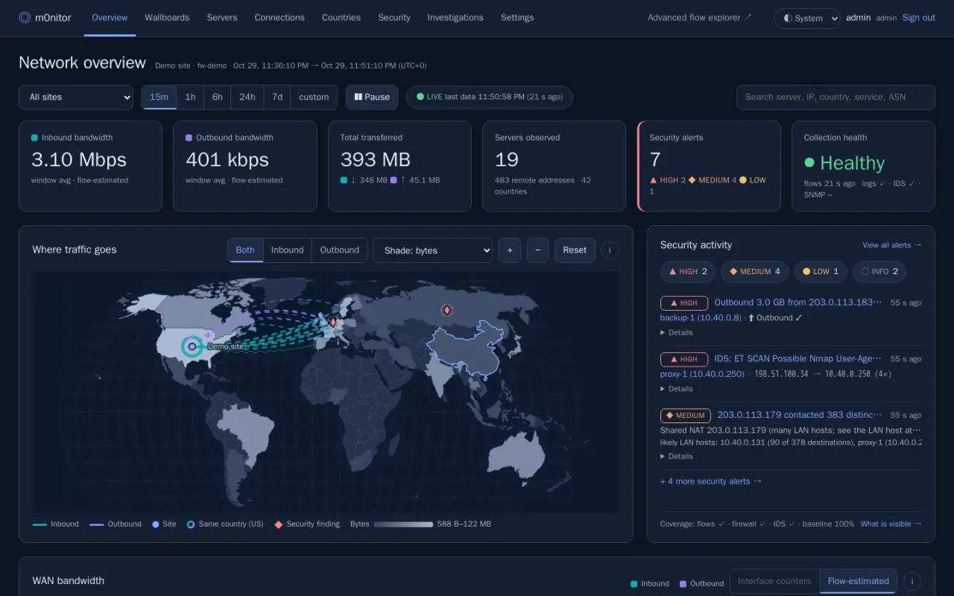The image size is (954, 596).
Task: Expand Details under Outbound 3.0 GB alert
Action: tap(677, 332)
